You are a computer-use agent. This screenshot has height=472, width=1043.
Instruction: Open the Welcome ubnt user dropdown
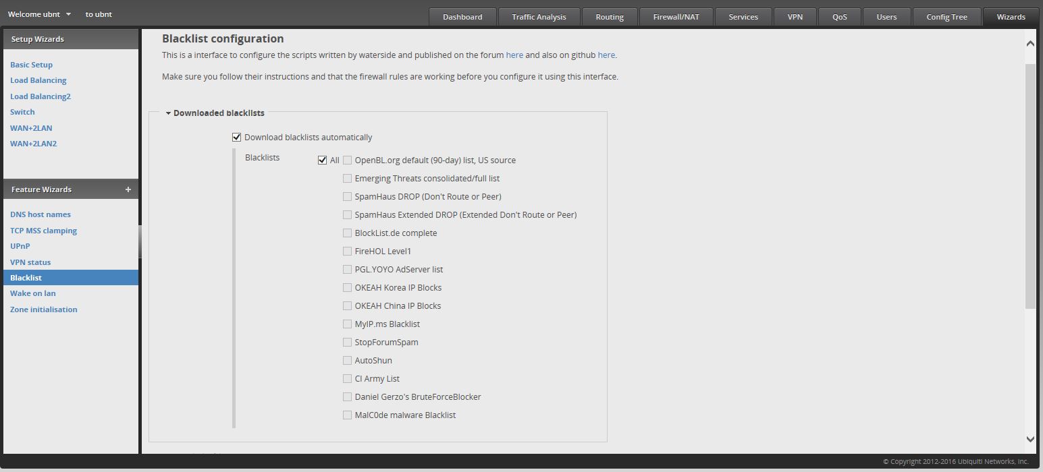click(x=40, y=14)
